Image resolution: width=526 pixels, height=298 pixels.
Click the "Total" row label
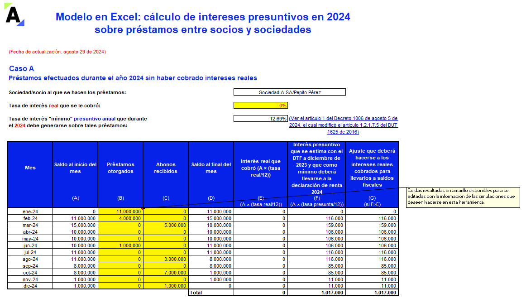tap(211, 293)
